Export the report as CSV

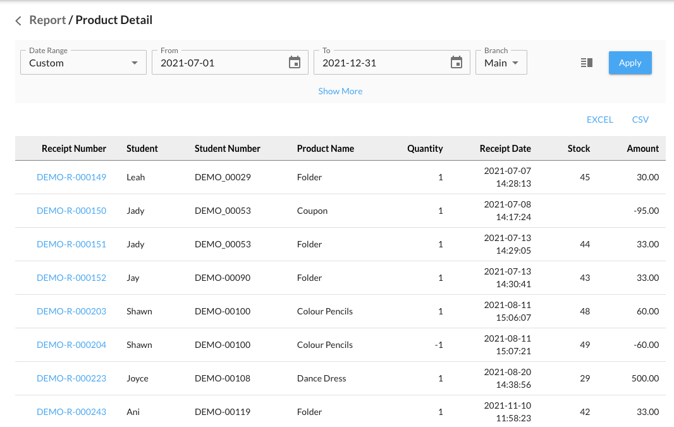[x=640, y=120]
